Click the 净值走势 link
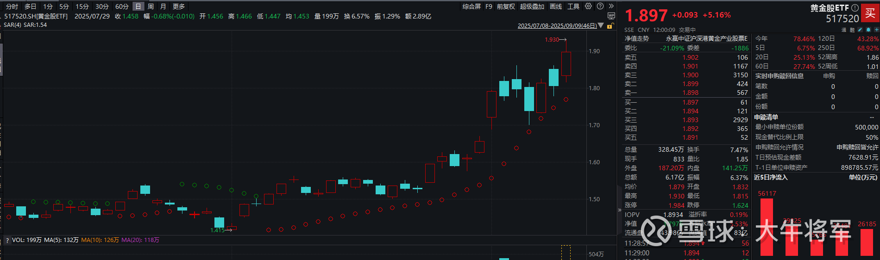 point(636,39)
